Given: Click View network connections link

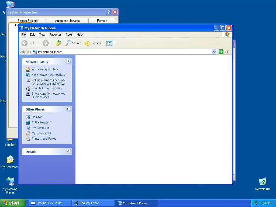Looking at the screenshot, I should coord(49,75).
